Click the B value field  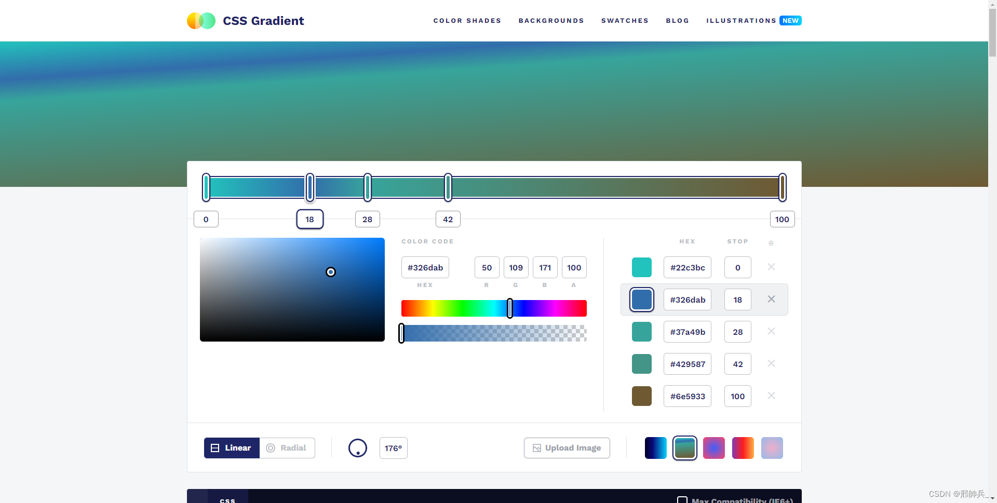[x=545, y=267]
